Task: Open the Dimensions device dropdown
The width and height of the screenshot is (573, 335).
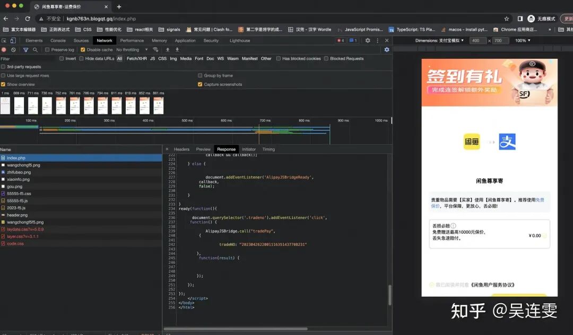Action: click(x=439, y=40)
